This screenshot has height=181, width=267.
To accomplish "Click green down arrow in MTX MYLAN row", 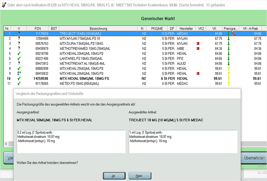I will click(x=229, y=39).
